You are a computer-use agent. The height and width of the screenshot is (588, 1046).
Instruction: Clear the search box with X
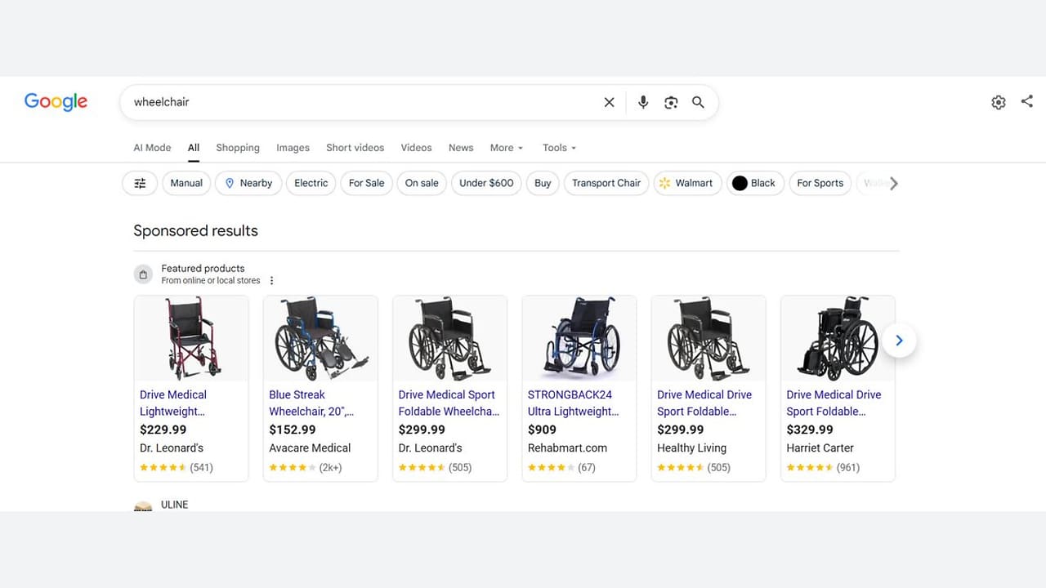pos(609,102)
